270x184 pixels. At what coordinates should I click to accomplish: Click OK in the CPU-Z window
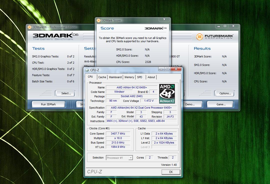point(171,172)
